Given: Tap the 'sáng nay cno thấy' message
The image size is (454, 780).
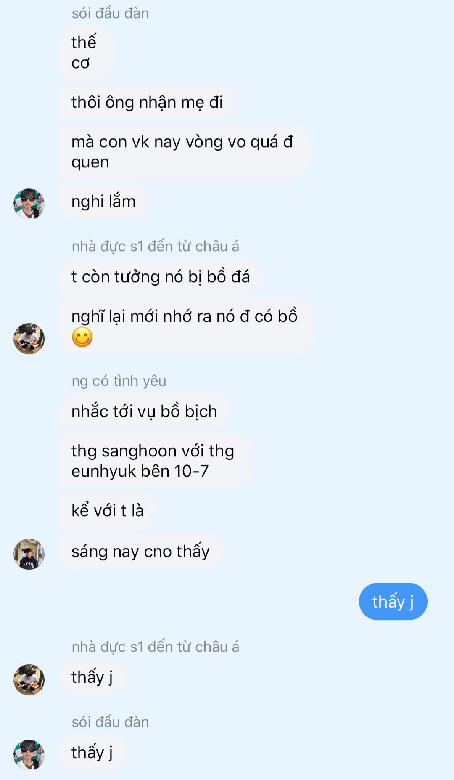Looking at the screenshot, I should point(140,551).
